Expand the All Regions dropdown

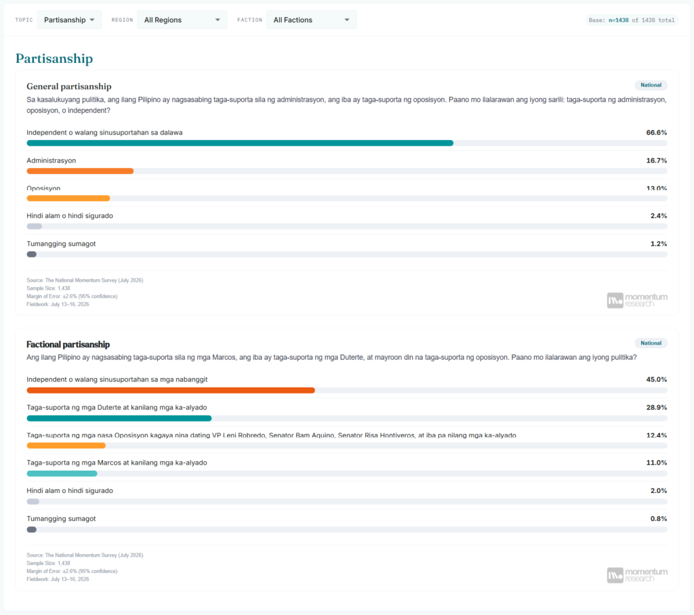pos(182,20)
